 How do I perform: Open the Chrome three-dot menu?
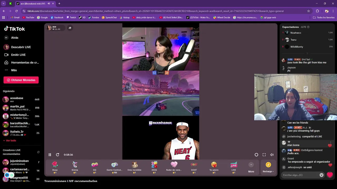333,11
